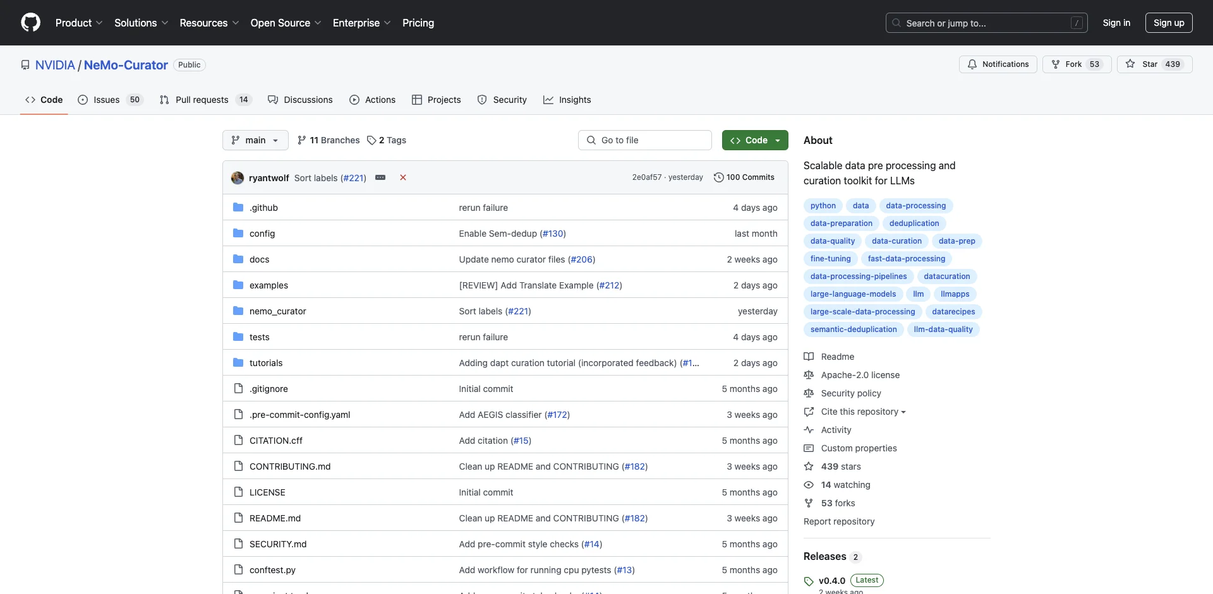This screenshot has width=1213, height=594.
Task: Switch to the Pull requests tab
Action: tap(206, 100)
